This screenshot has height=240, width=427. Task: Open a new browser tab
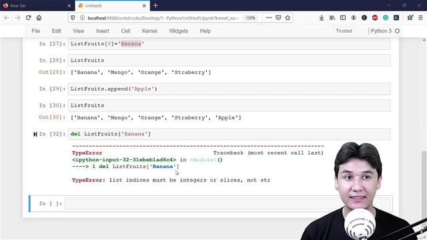tap(155, 5)
